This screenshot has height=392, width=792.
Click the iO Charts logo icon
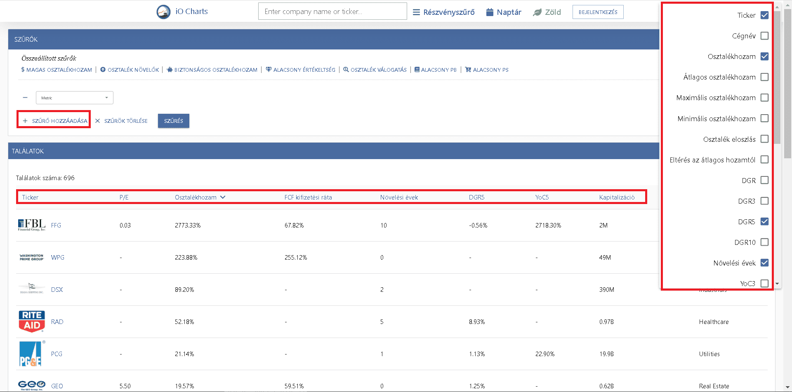pos(163,12)
